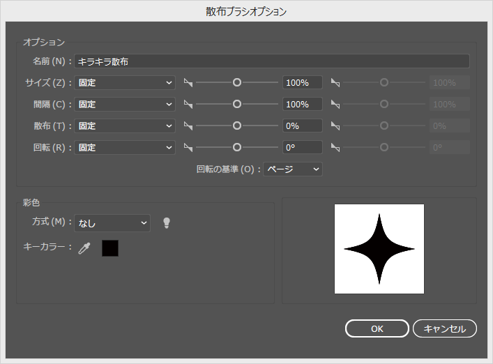Screen dimensions: 493x364
Task: Click the first slider icon in 回転 row
Action: [188, 147]
